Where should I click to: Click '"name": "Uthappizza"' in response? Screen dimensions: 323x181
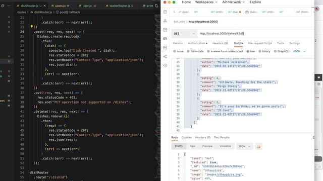tap(207, 170)
